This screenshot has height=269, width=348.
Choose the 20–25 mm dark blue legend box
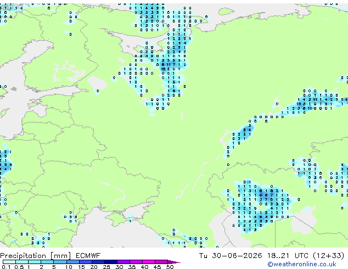pyautogui.click(x=98, y=262)
